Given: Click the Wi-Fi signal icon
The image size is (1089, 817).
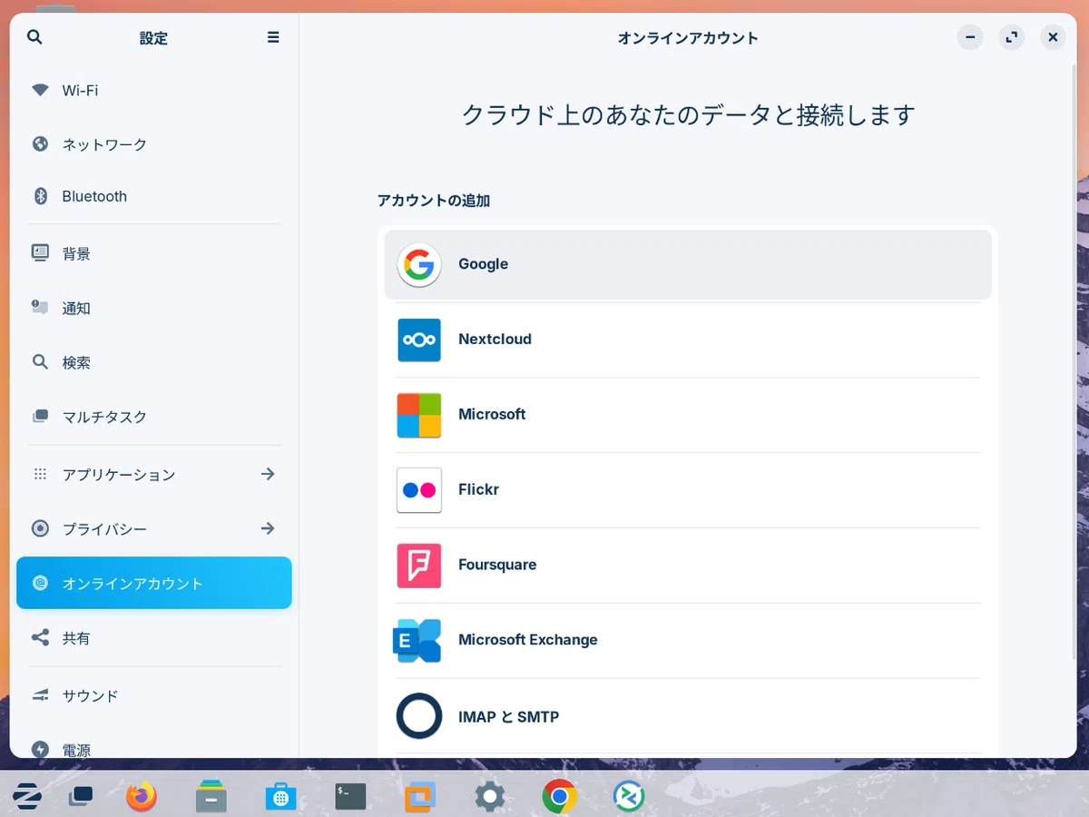Looking at the screenshot, I should click(40, 90).
